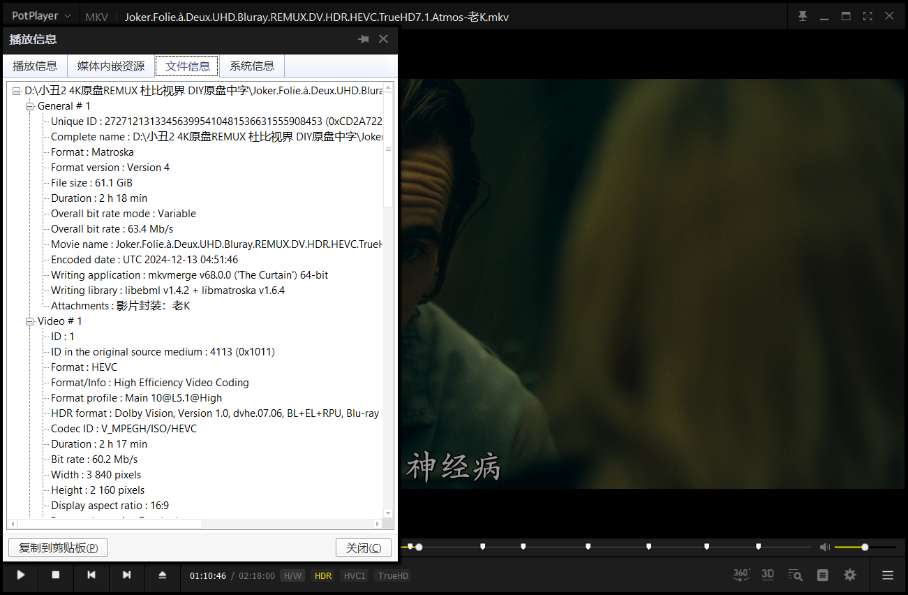908x595 pixels.
Task: Select the 'Unique ID' row
Action: (x=216, y=122)
